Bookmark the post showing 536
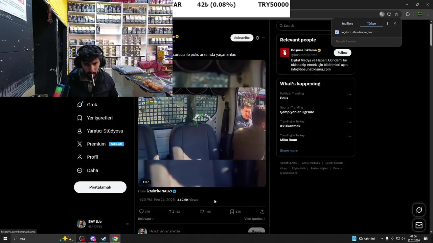Screen dimensions: 433x243 click(x=232, y=212)
